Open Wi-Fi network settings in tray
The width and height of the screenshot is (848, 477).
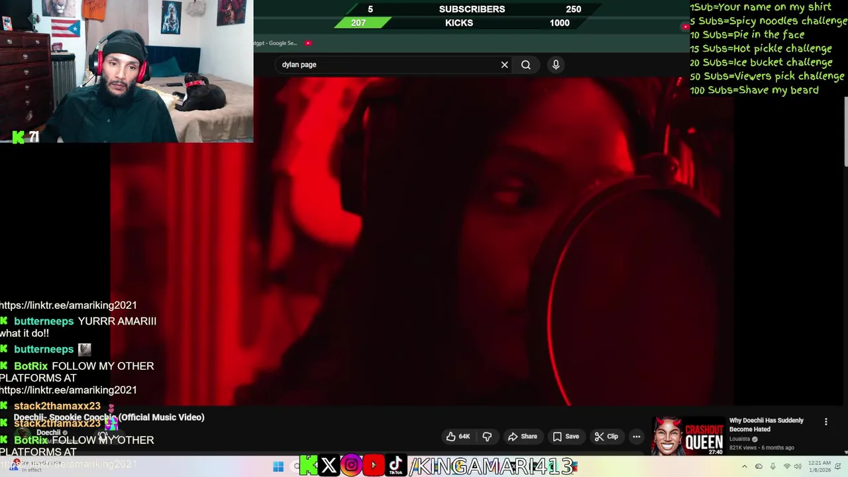pos(787,467)
